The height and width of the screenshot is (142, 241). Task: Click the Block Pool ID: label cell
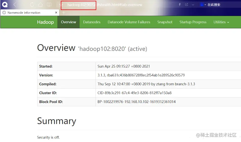click(x=66, y=102)
